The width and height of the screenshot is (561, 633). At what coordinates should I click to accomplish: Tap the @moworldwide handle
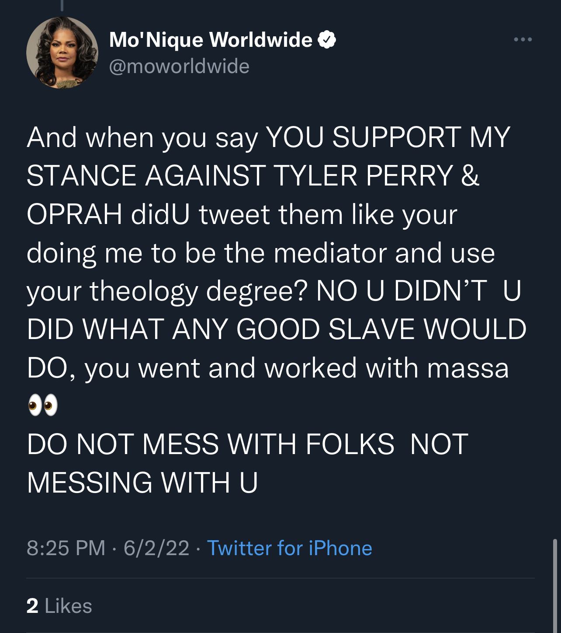pos(179,66)
